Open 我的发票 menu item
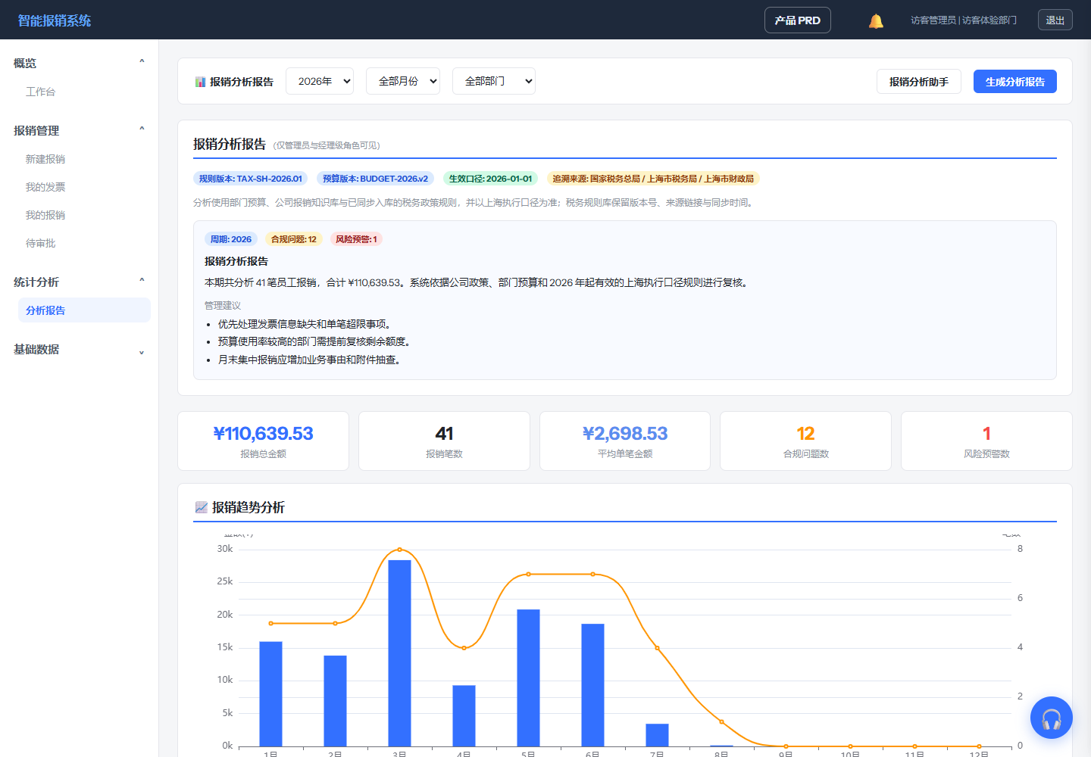Screen dimensions: 1091x757 pyautogui.click(x=45, y=187)
